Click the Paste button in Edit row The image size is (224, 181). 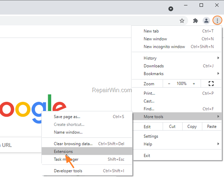212,126
